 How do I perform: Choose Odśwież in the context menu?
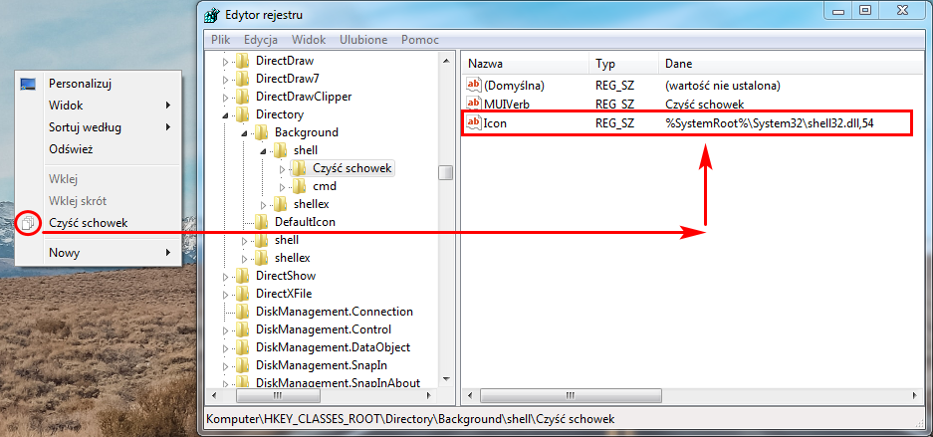[x=99, y=149]
